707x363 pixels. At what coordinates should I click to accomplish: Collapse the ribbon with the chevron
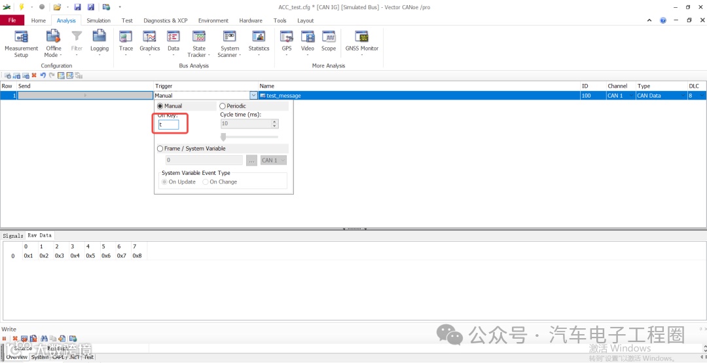coord(649,20)
